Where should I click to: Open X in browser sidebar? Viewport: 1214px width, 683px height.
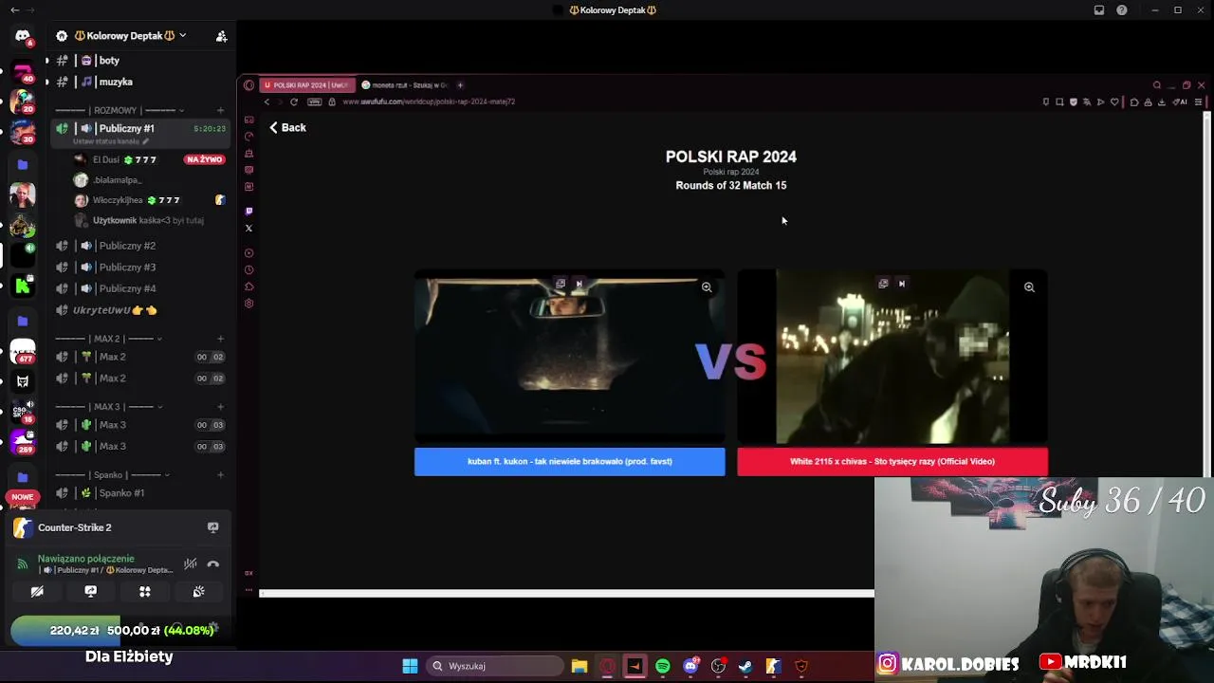[248, 228]
